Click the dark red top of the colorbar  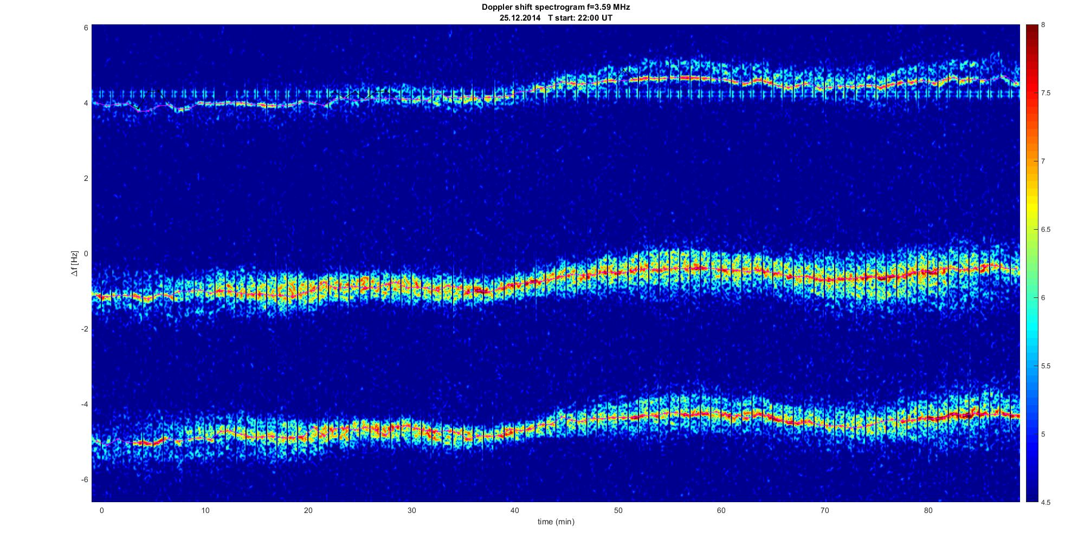point(1032,30)
